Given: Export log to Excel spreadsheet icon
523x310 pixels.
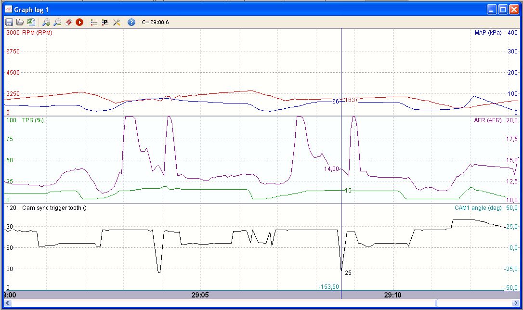Looking at the screenshot, I should [31, 22].
